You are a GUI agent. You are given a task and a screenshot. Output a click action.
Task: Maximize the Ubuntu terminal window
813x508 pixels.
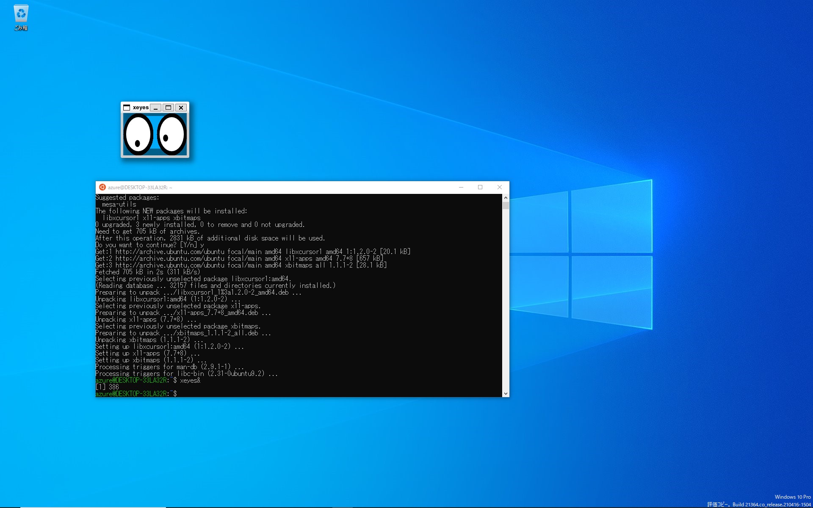click(480, 187)
